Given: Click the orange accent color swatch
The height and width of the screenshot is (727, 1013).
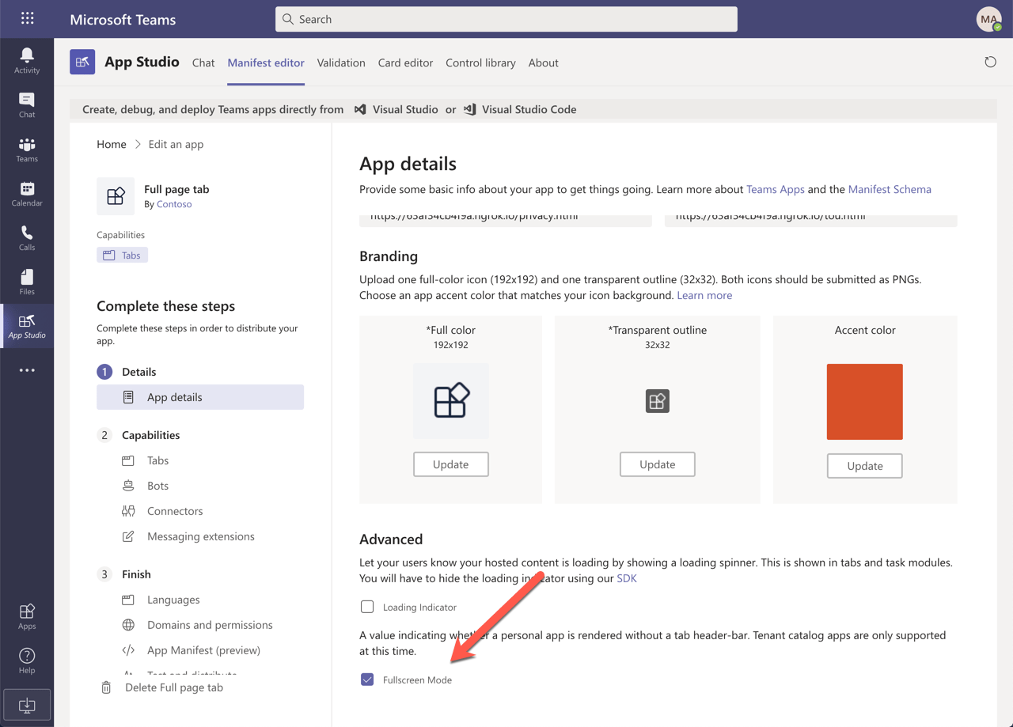Looking at the screenshot, I should 865,402.
